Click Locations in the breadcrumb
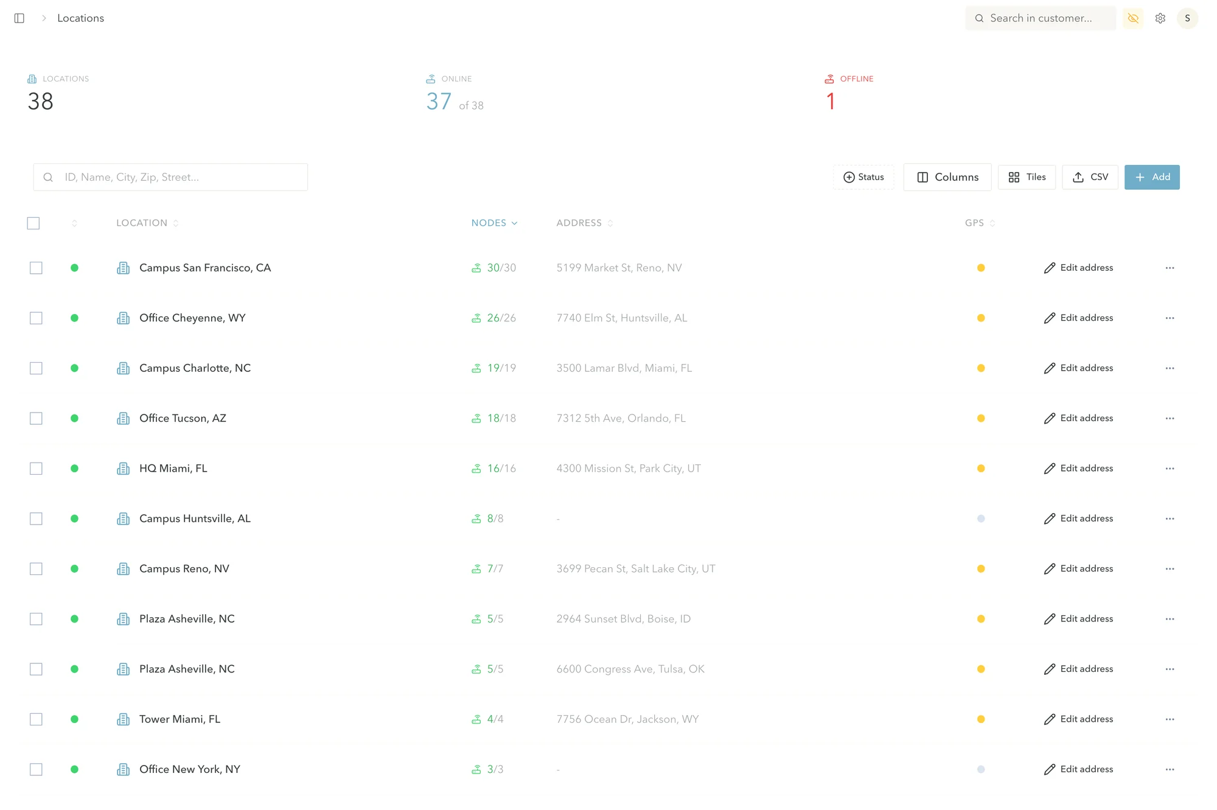 point(80,18)
